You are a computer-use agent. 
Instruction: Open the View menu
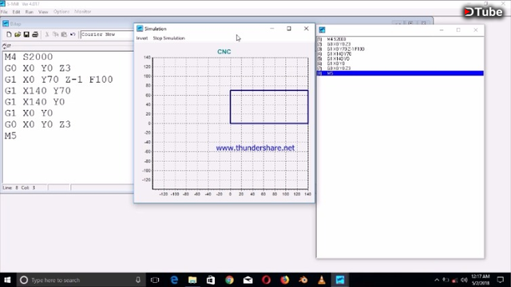[x=43, y=12]
